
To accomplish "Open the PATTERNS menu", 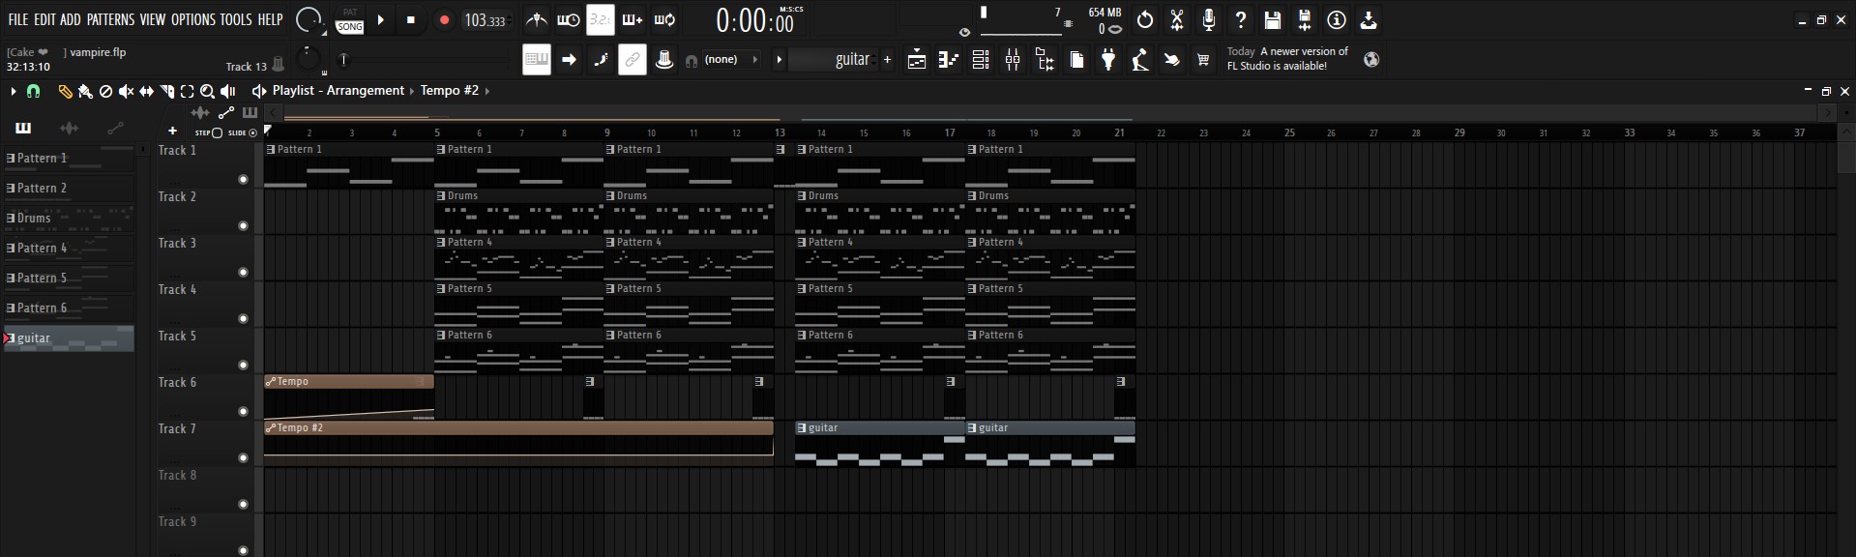I will [x=110, y=19].
